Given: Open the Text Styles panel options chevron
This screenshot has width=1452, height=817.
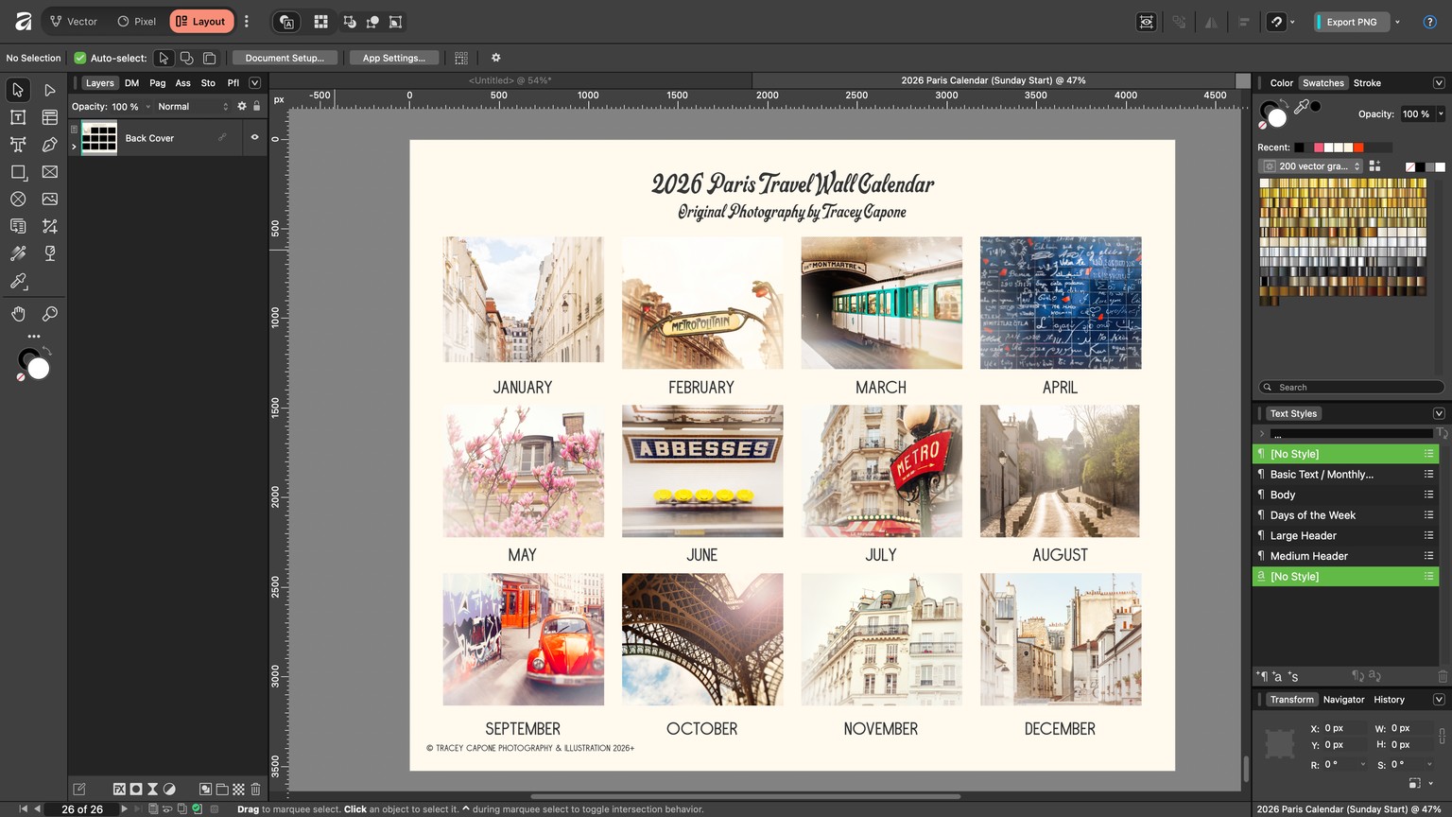Looking at the screenshot, I should click(1439, 413).
